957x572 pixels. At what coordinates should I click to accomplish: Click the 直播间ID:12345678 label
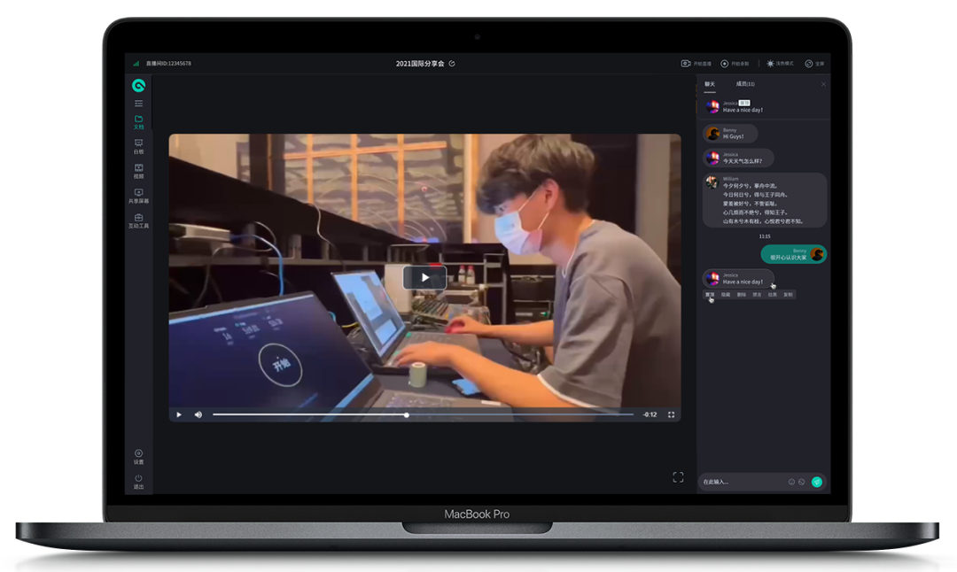[x=168, y=64]
